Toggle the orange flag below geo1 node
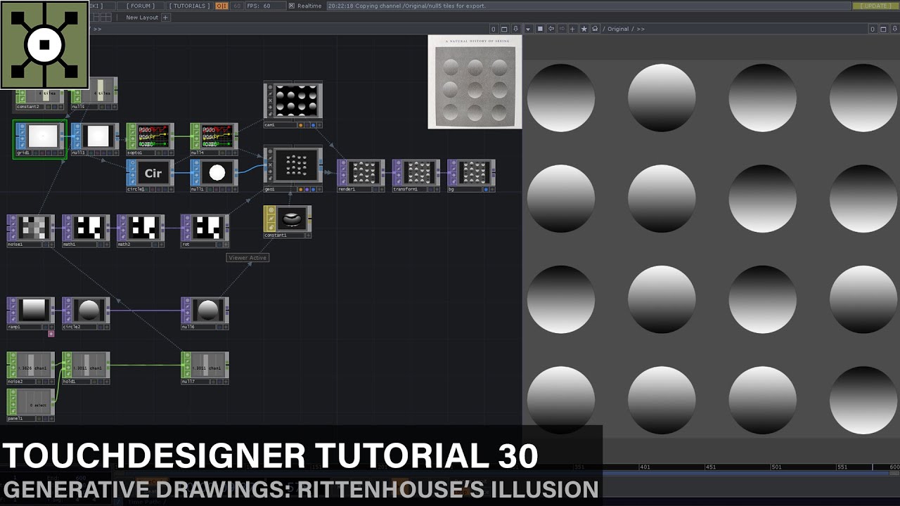 [301, 189]
